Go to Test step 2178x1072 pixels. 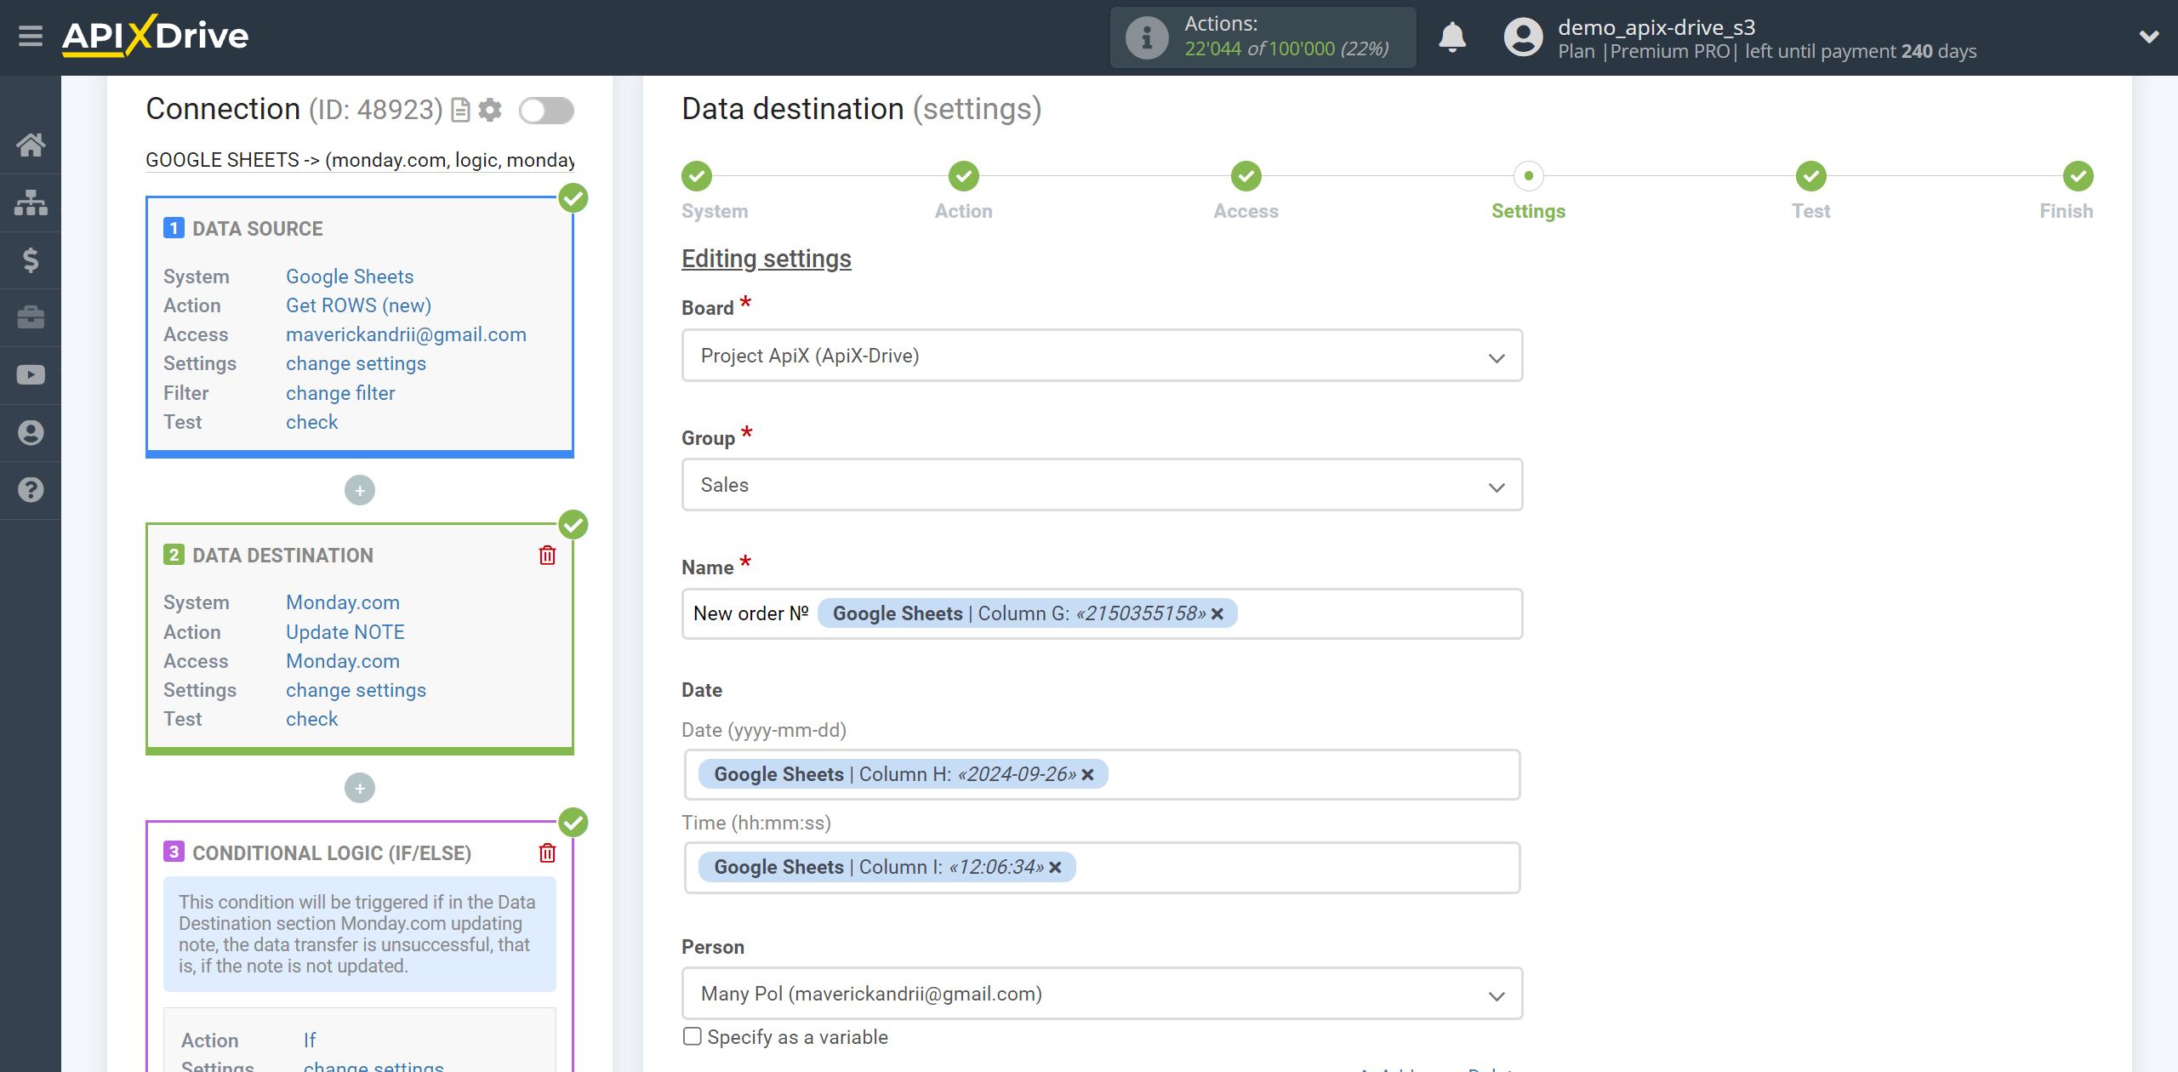(1811, 176)
